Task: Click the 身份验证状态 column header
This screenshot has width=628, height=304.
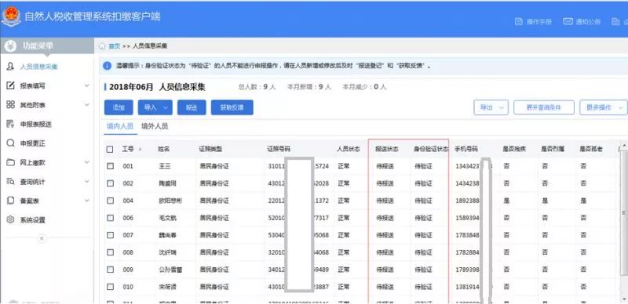Action: 431,149
